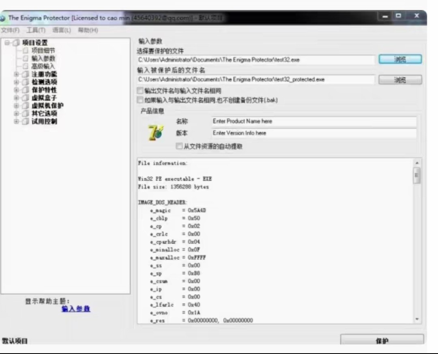
Task: Click the 保护 button
Action: (382, 340)
